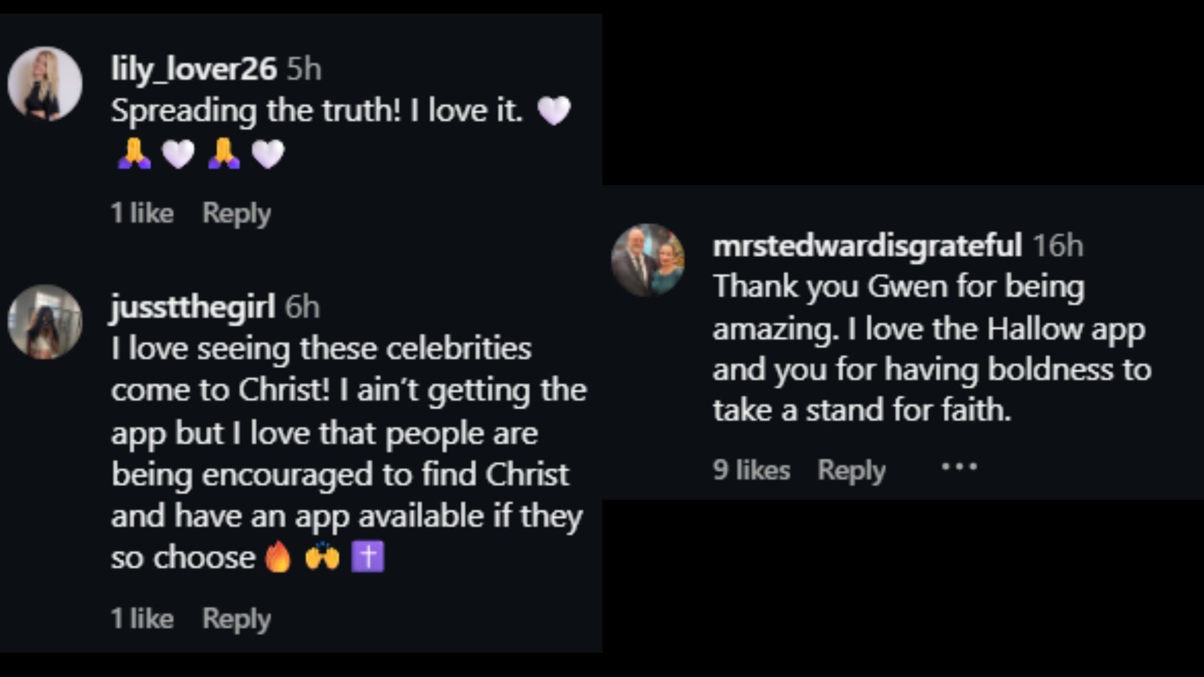Screen dimensions: 1204x677
Task: Click the folded hands emoji in lily_lover26's comment
Action: point(133,153)
